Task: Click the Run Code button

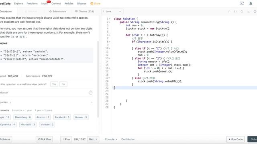Action: [x=236, y=139]
